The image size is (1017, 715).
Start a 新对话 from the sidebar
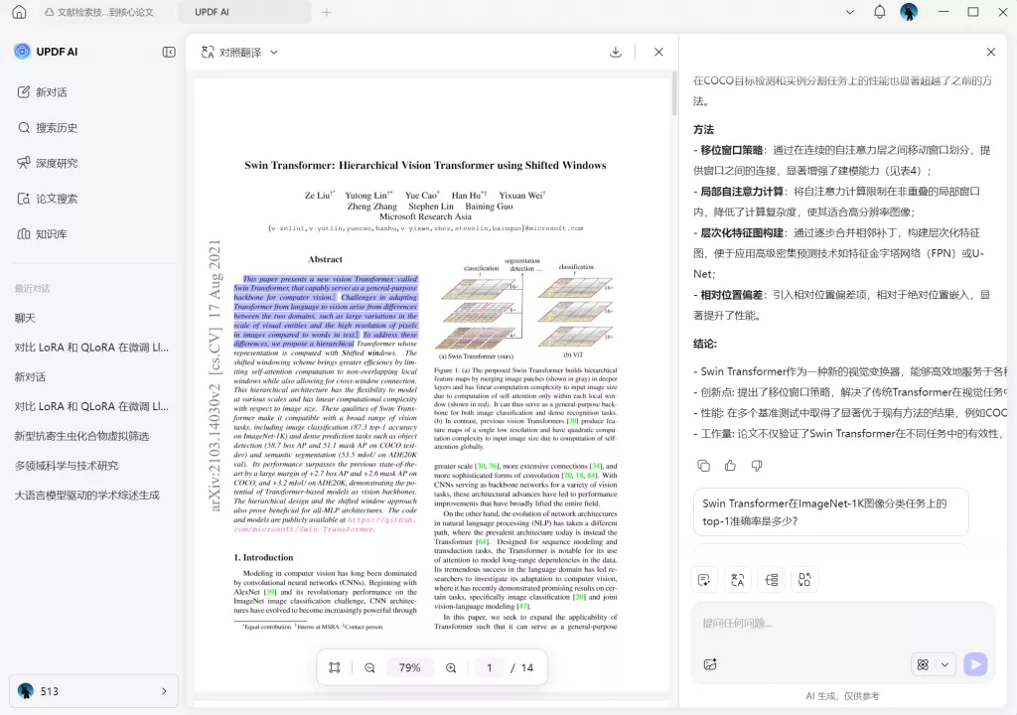click(x=51, y=92)
